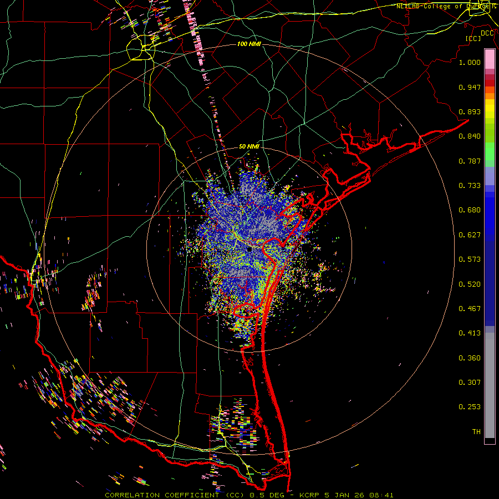This screenshot has height=499, width=499.
Task: Click the 50 NMI range ring label
Action: pyautogui.click(x=249, y=147)
